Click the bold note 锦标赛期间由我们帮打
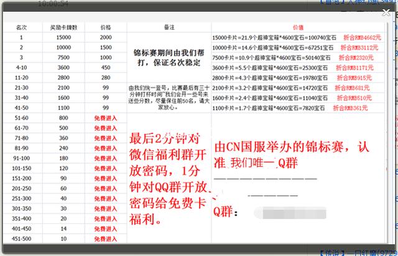This screenshot has height=256, width=398. (x=169, y=58)
